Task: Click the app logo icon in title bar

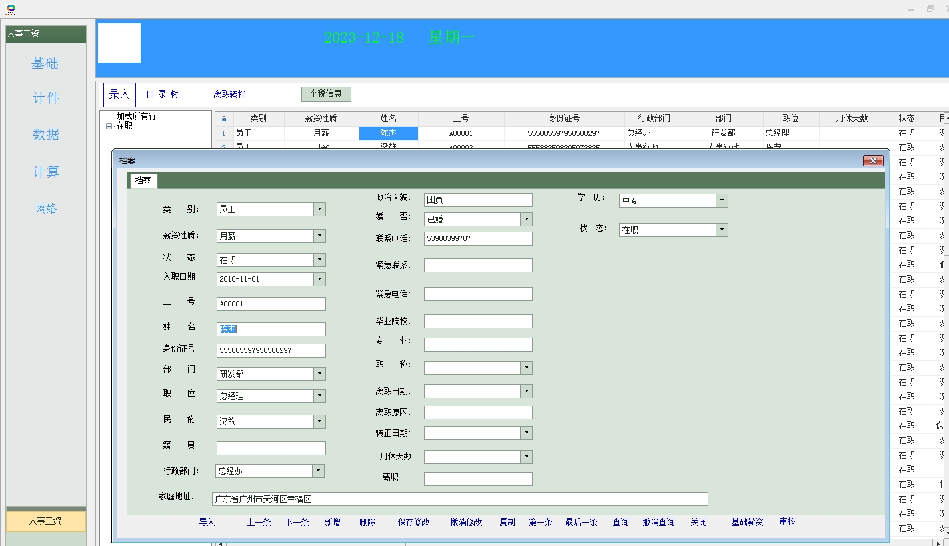Action: pyautogui.click(x=11, y=9)
